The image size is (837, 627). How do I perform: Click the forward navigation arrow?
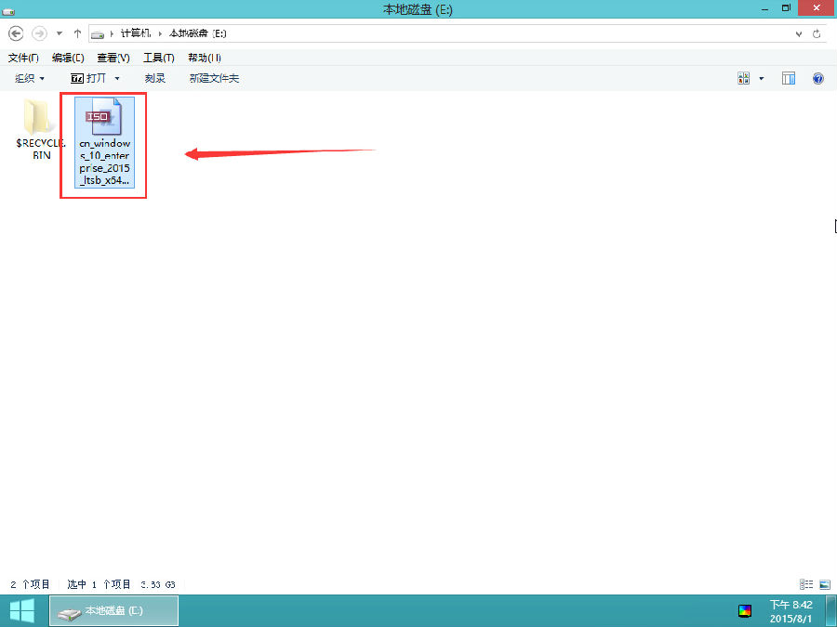point(38,33)
